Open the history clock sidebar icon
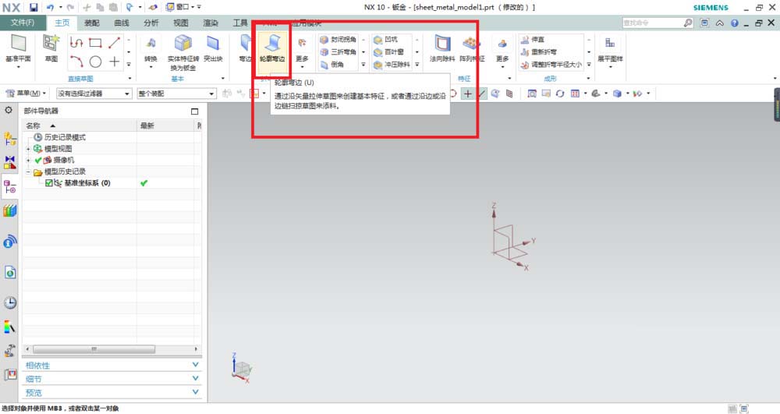Screen dimensions: 780x414 [10, 303]
